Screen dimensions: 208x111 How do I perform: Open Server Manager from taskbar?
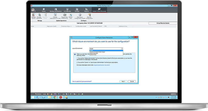(38, 97)
